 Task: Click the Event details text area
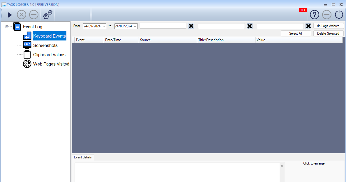click(x=177, y=172)
